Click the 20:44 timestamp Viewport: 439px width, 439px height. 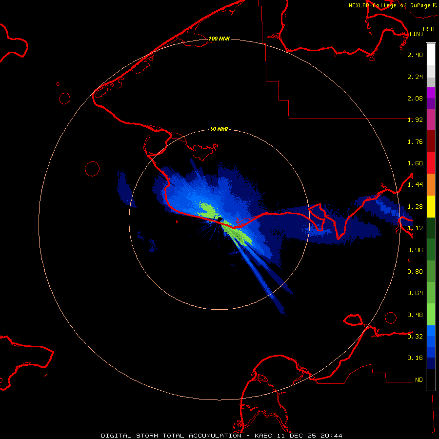point(331,436)
